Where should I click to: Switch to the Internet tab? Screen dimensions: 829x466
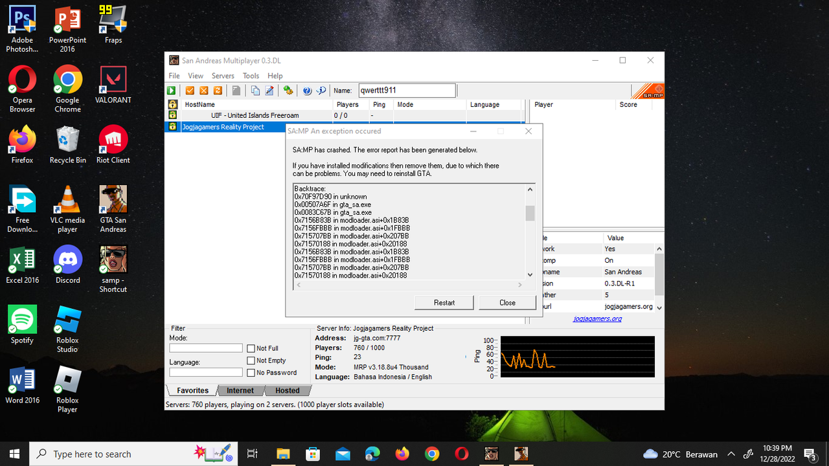[240, 390]
